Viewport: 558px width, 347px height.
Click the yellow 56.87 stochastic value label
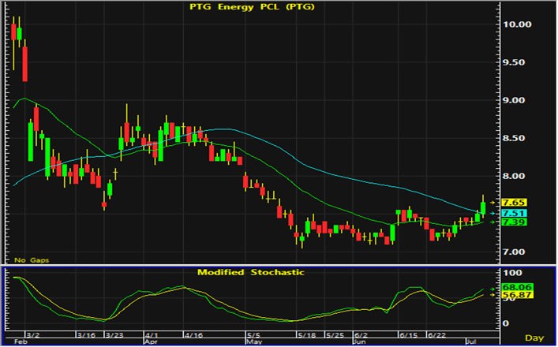(517, 295)
